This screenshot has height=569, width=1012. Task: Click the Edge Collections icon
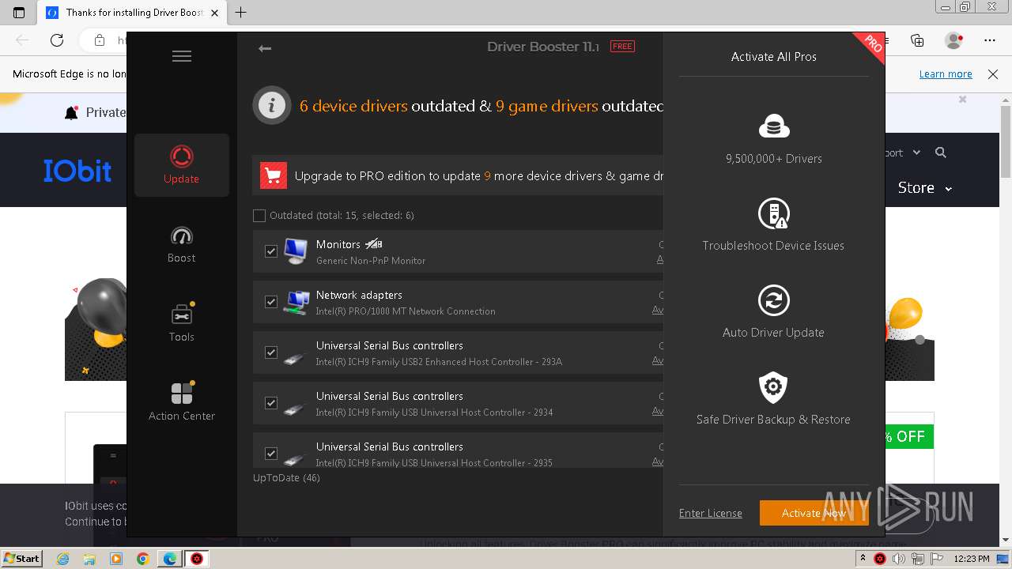coord(917,40)
